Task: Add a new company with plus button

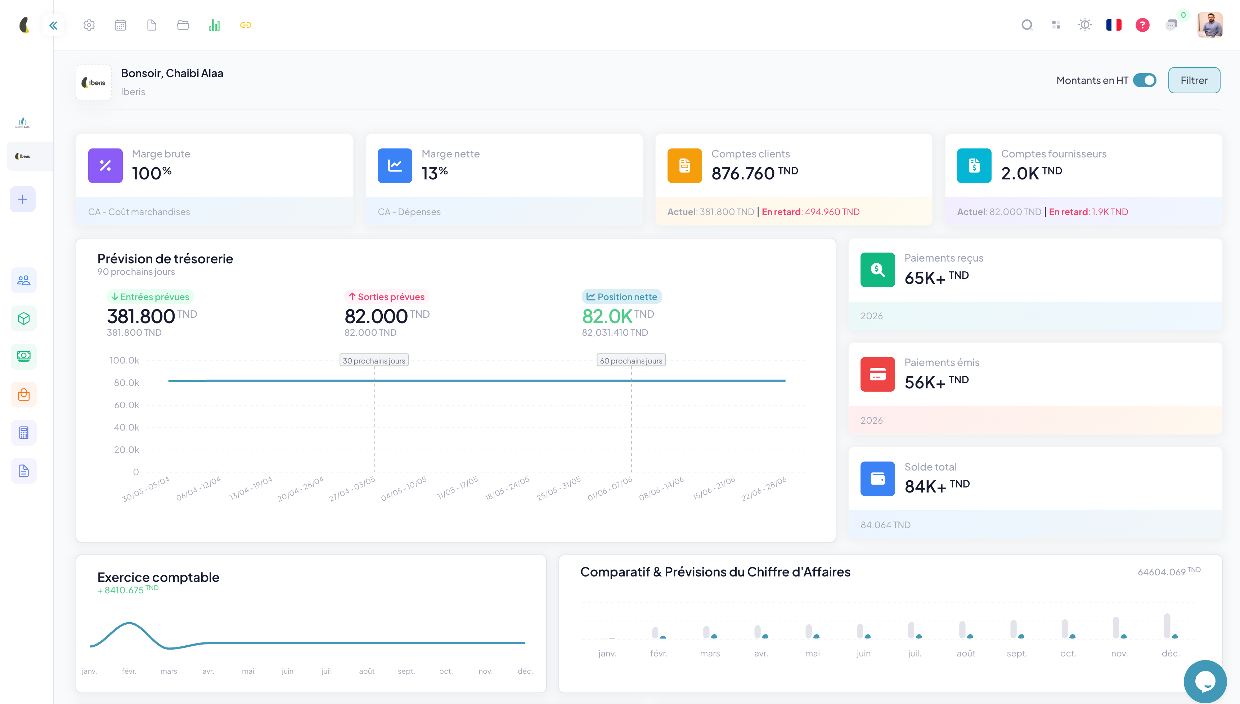Action: coord(23,199)
